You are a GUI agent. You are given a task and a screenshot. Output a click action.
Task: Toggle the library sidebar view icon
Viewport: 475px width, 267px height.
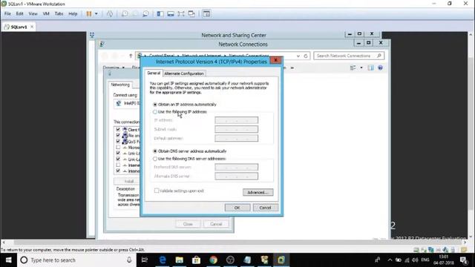pyautogui.click(x=160, y=13)
